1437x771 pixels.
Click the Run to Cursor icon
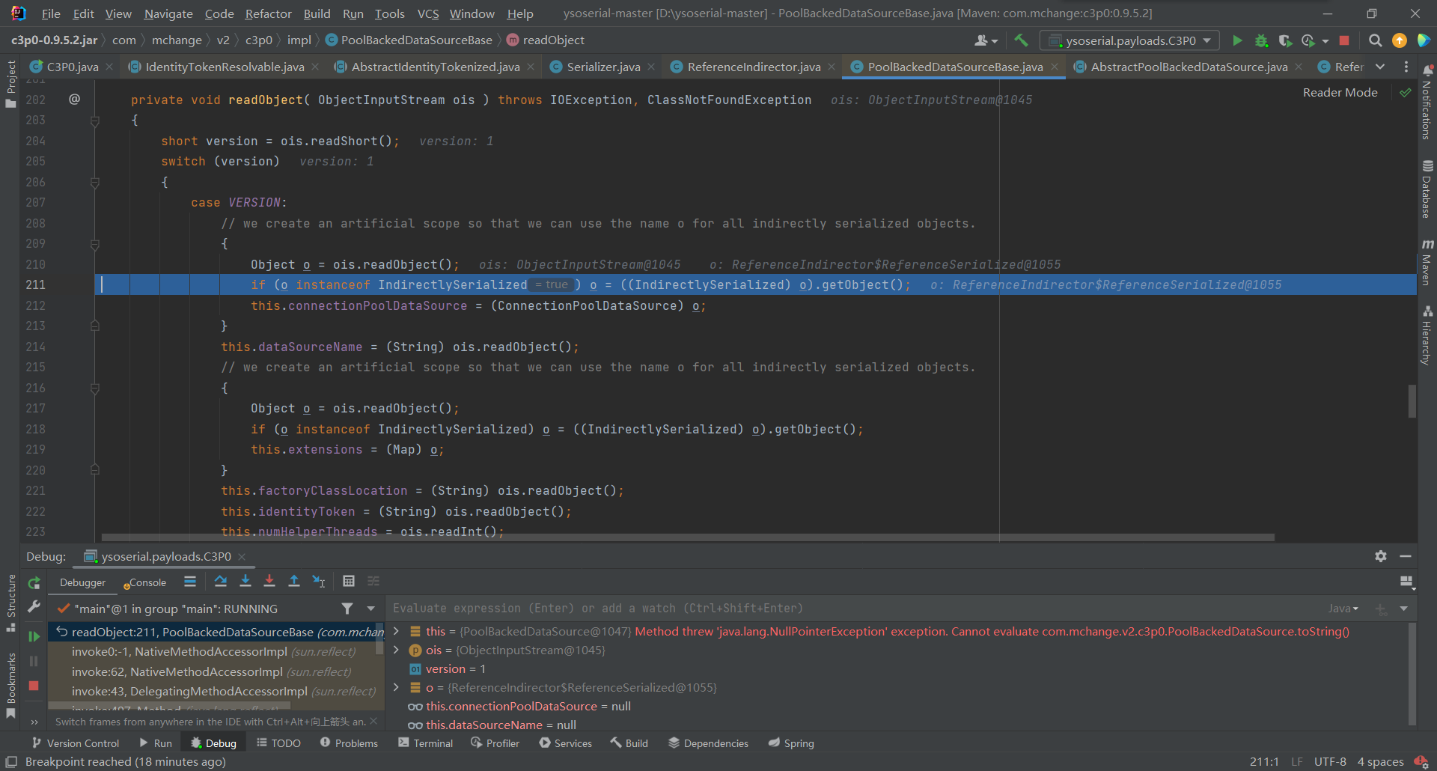point(319,582)
